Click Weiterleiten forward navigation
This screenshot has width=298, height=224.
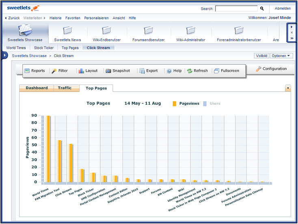tap(35, 18)
